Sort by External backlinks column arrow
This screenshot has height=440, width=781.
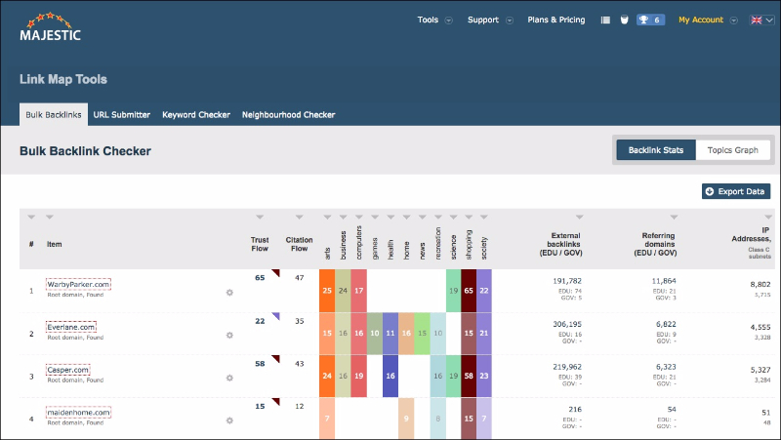coord(579,217)
